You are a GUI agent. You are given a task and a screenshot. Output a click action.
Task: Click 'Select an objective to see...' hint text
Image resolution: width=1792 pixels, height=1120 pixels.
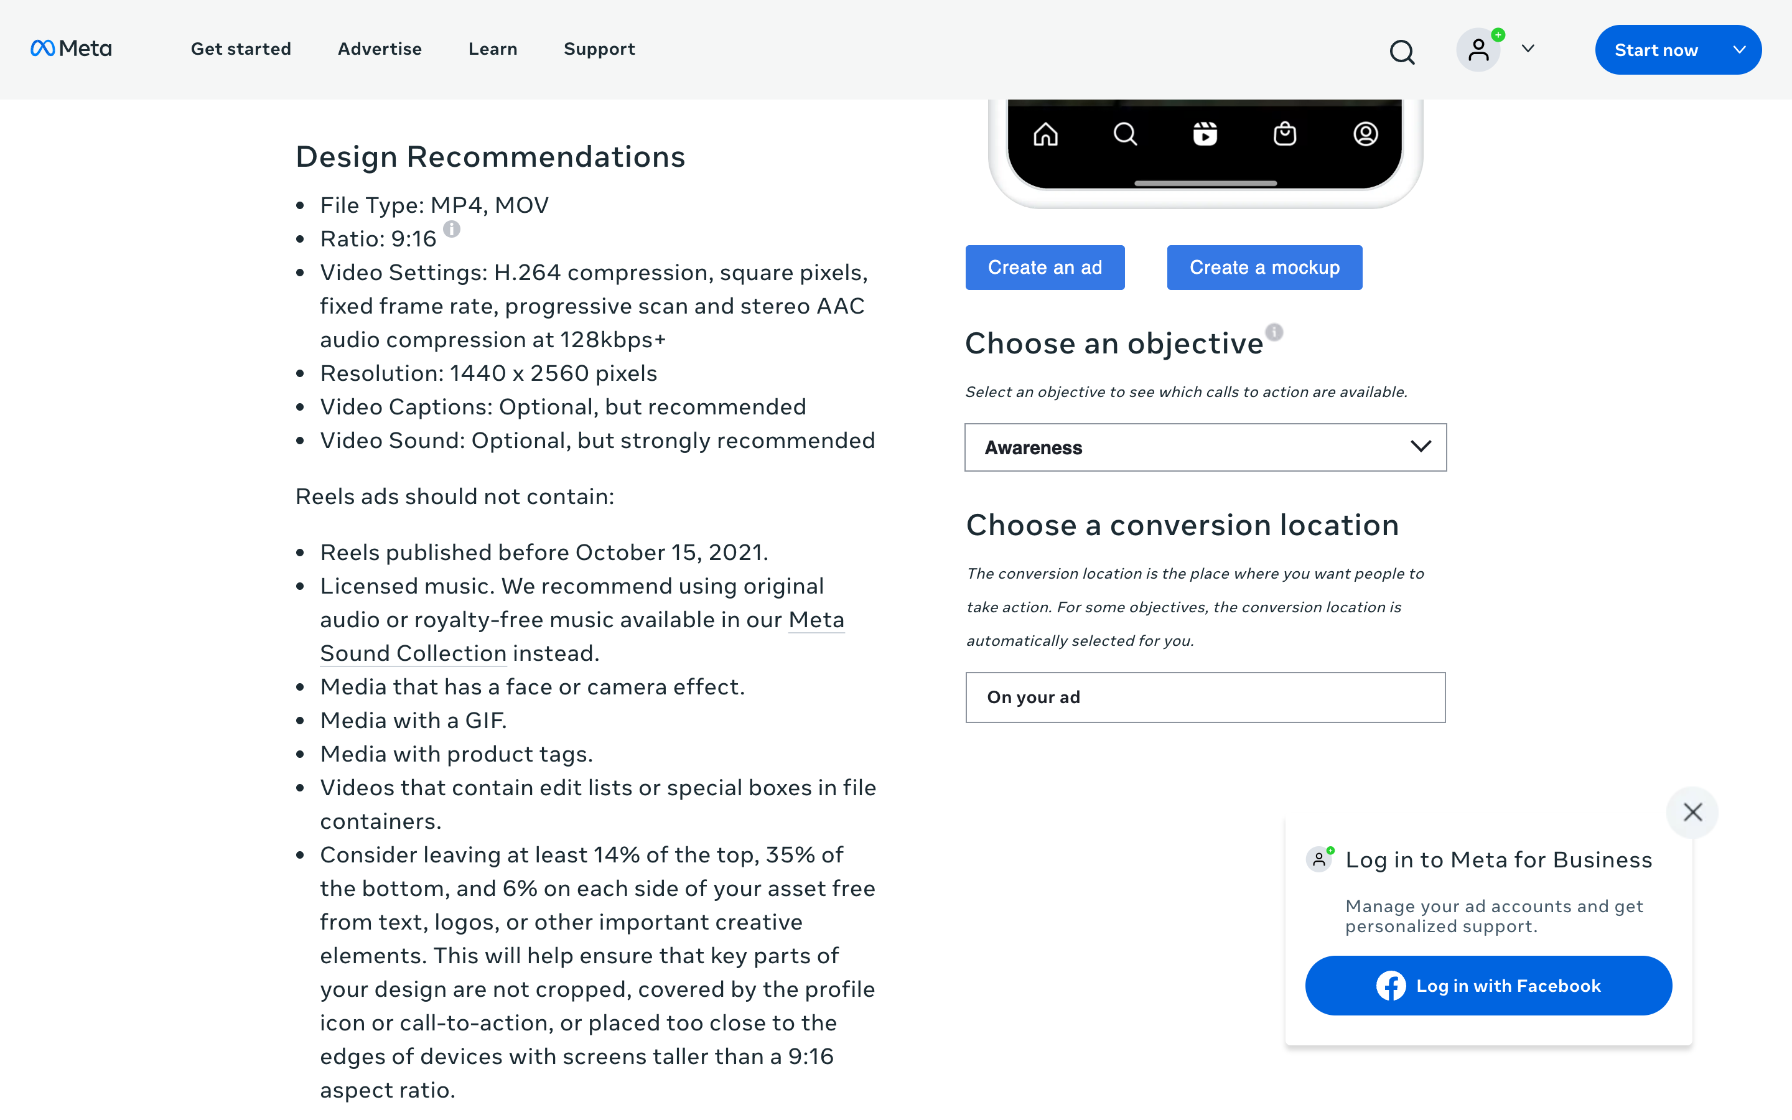tap(1187, 392)
